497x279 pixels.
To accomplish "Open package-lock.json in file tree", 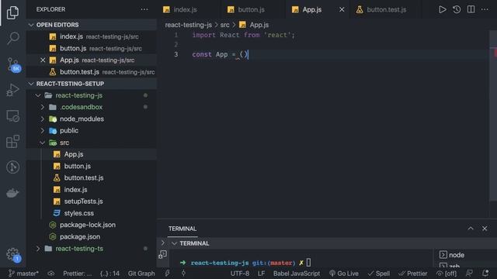I will [92, 225].
